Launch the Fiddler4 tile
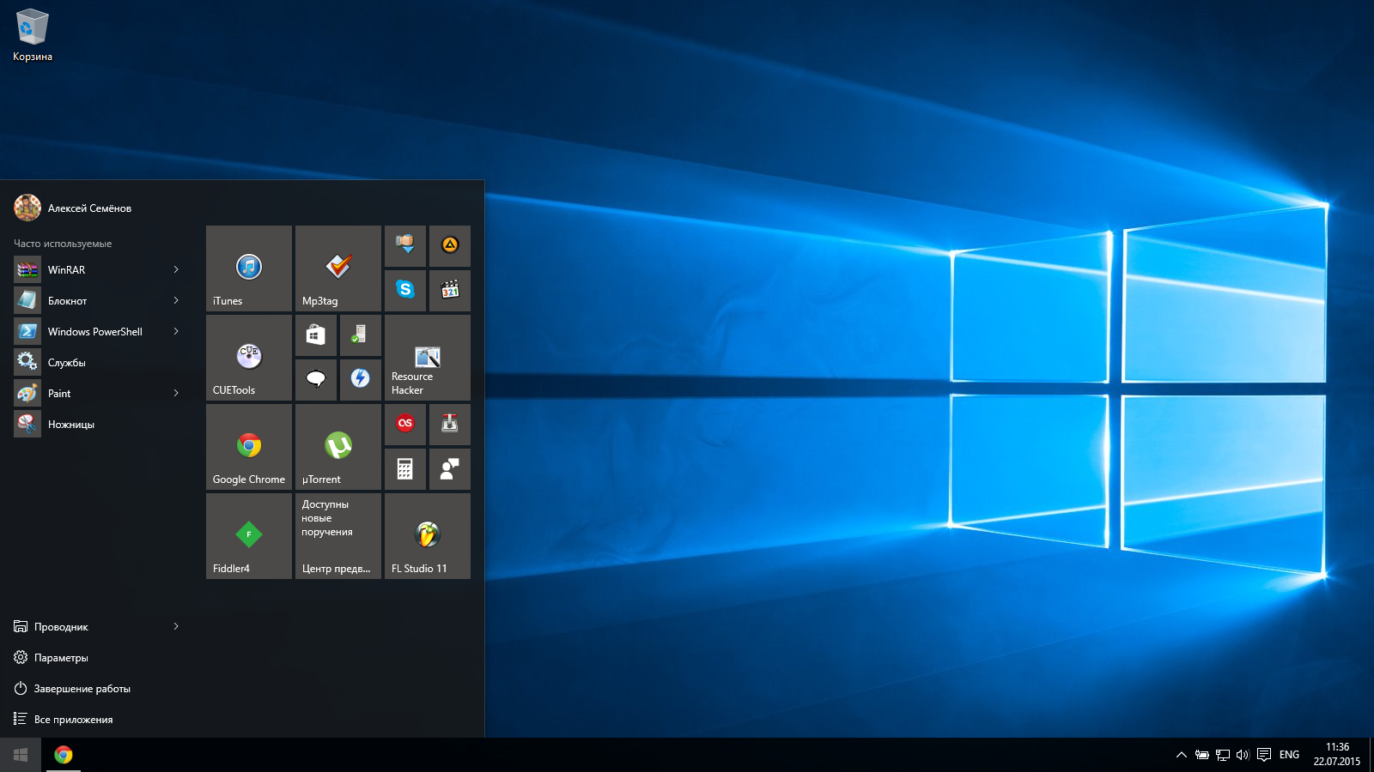The image size is (1374, 772). coord(249,536)
